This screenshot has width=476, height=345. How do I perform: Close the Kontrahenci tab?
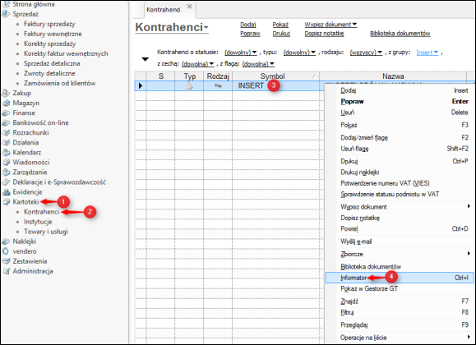pos(189,7)
